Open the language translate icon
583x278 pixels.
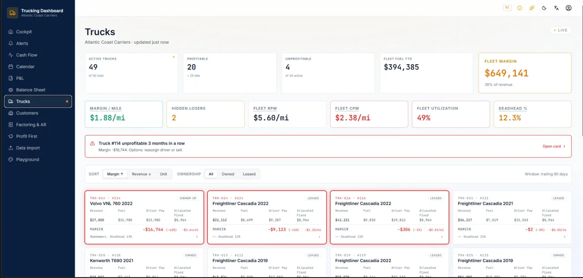pyautogui.click(x=556, y=8)
